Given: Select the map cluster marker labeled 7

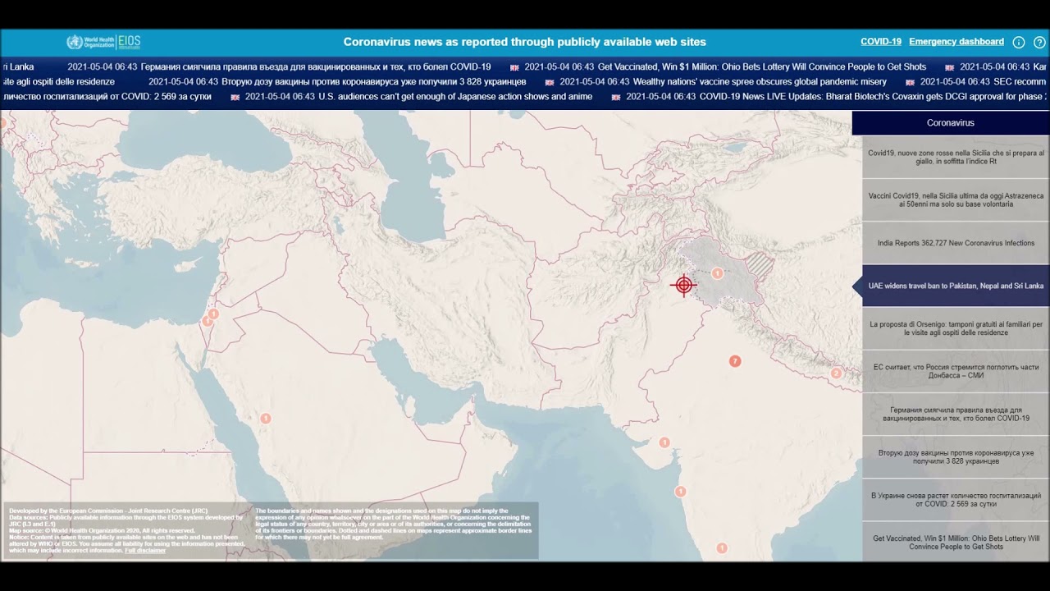Looking at the screenshot, I should click(x=735, y=361).
